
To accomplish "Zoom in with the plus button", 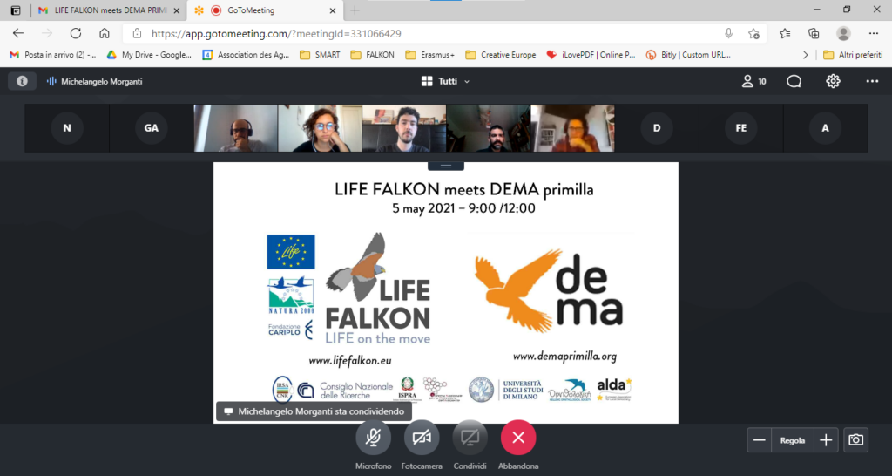I will [x=826, y=440].
